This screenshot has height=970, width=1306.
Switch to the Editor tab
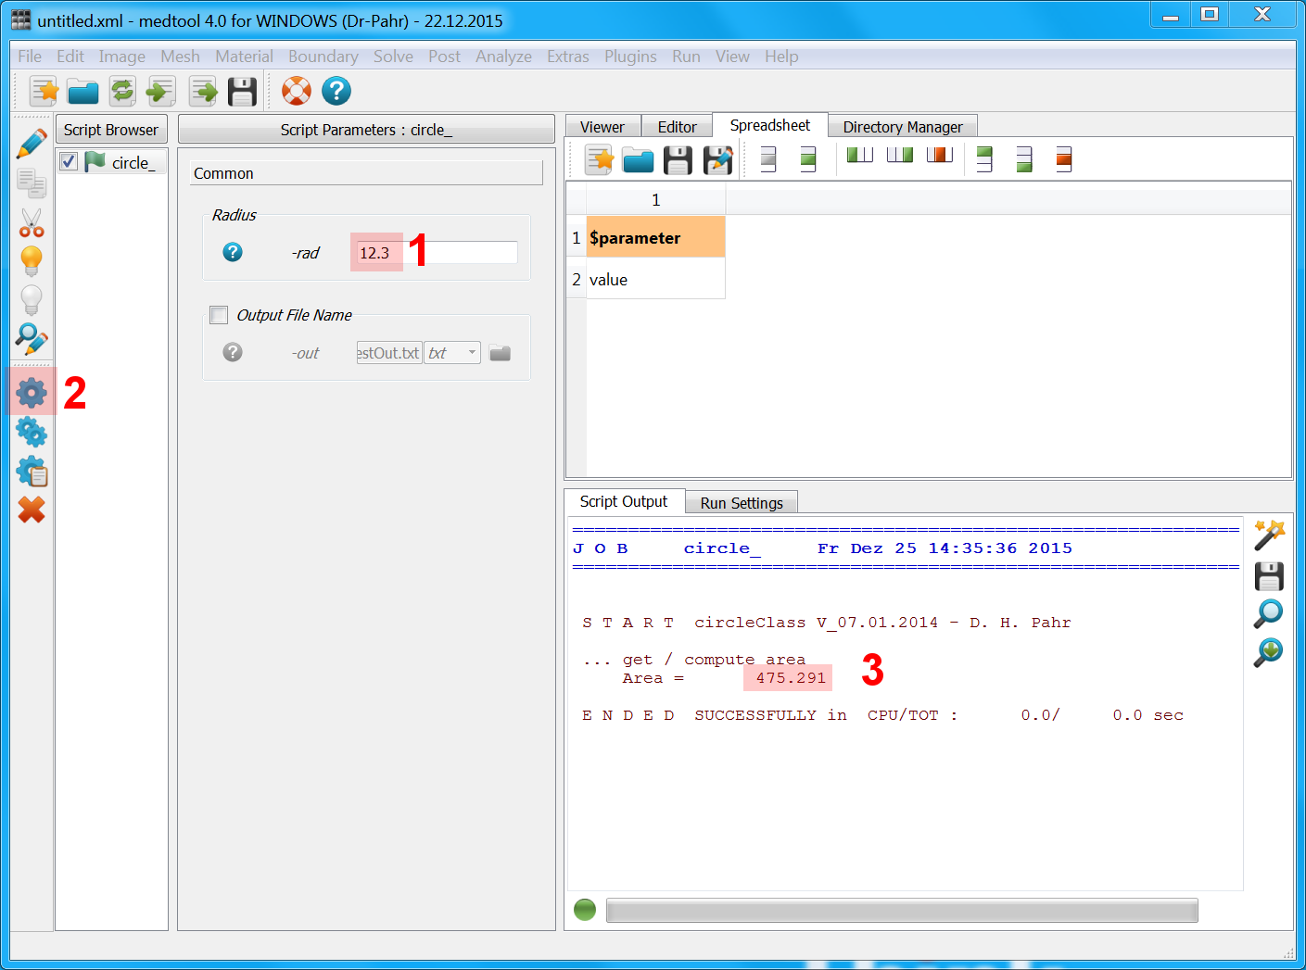tap(678, 127)
